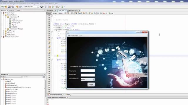Open the Run Project dropdown arrow
The height and width of the screenshot is (105, 188).
coord(55,7)
